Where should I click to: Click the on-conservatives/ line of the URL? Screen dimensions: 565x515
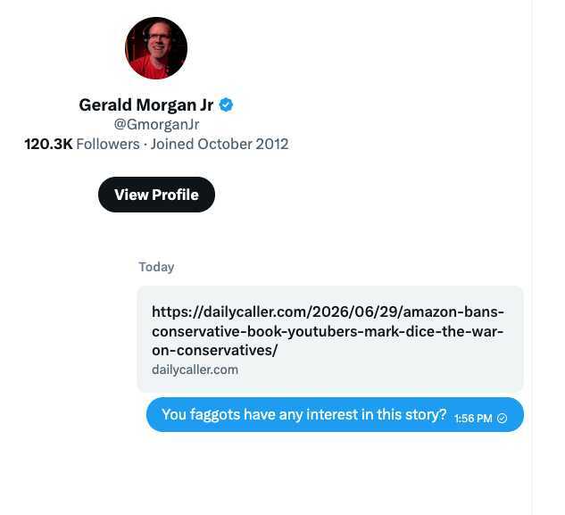(x=215, y=350)
